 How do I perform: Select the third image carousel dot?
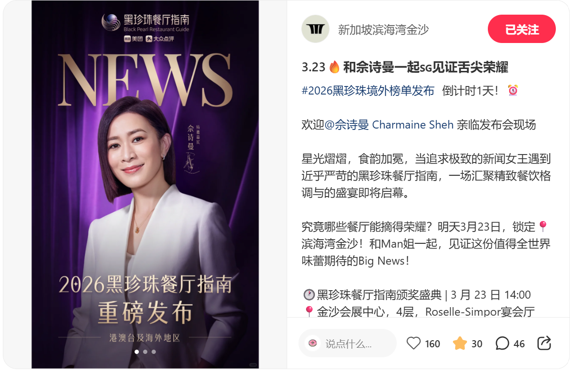click(154, 352)
